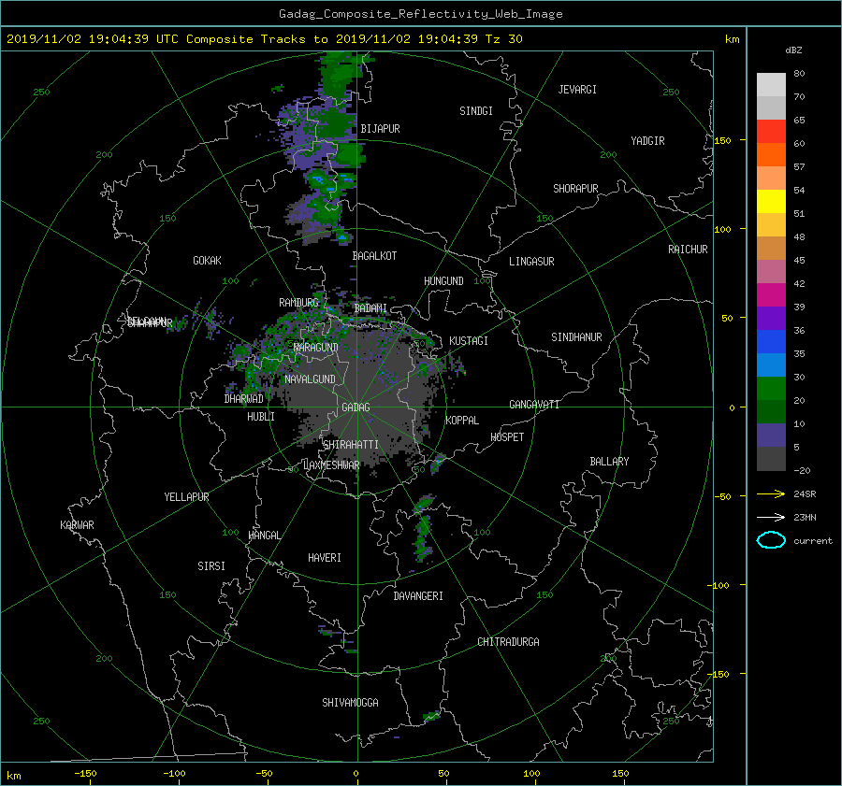Viewport: 842px width, 786px height.
Task: Click the YELLAPUR city label
Action: (186, 497)
